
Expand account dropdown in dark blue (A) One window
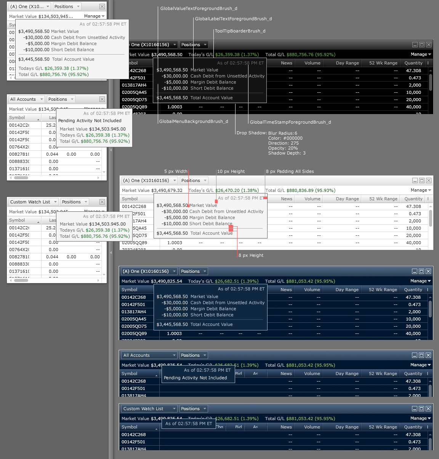174,271
